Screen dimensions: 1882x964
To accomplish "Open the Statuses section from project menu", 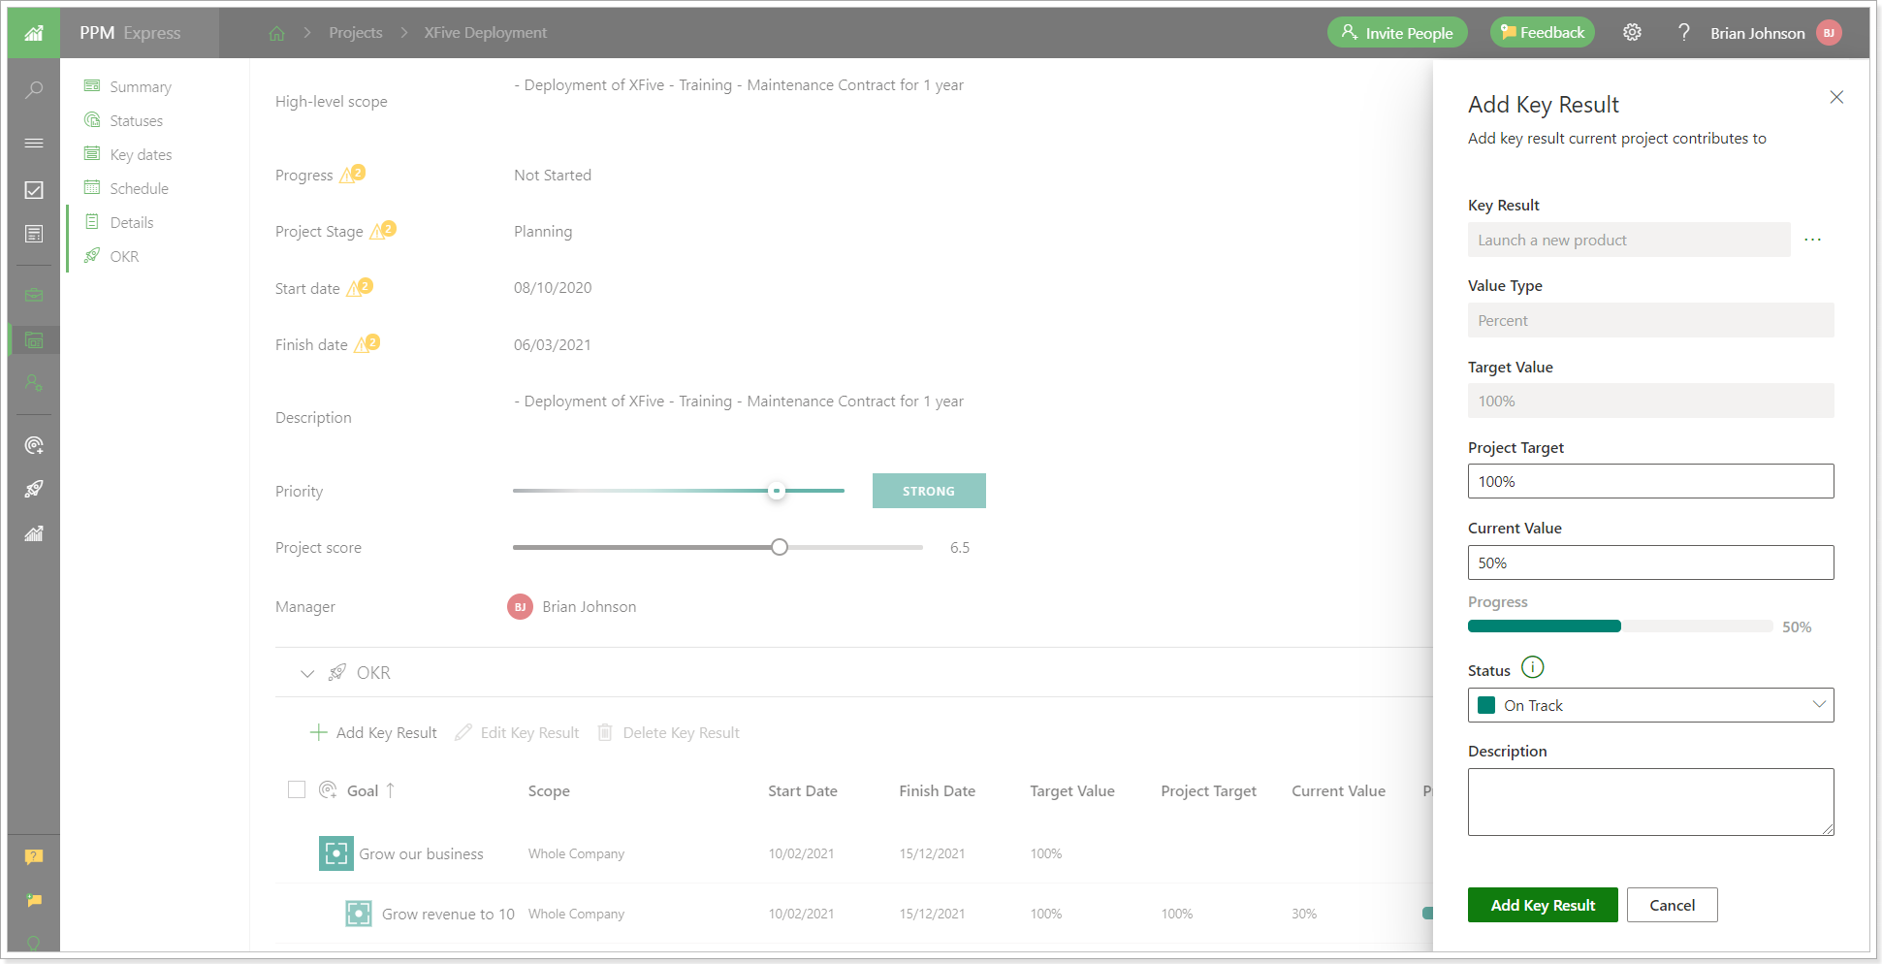I will point(135,119).
